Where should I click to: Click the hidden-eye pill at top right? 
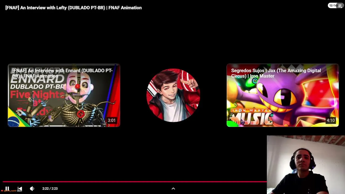point(333,5)
